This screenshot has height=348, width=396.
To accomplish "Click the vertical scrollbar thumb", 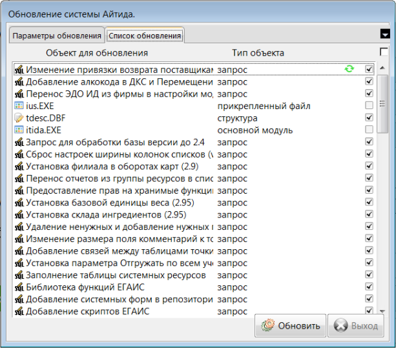I will pyautogui.click(x=382, y=104).
